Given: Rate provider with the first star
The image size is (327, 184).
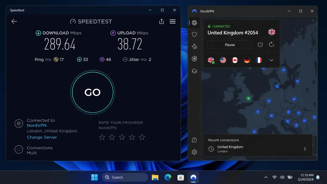Looking at the screenshot, I should pos(102,137).
